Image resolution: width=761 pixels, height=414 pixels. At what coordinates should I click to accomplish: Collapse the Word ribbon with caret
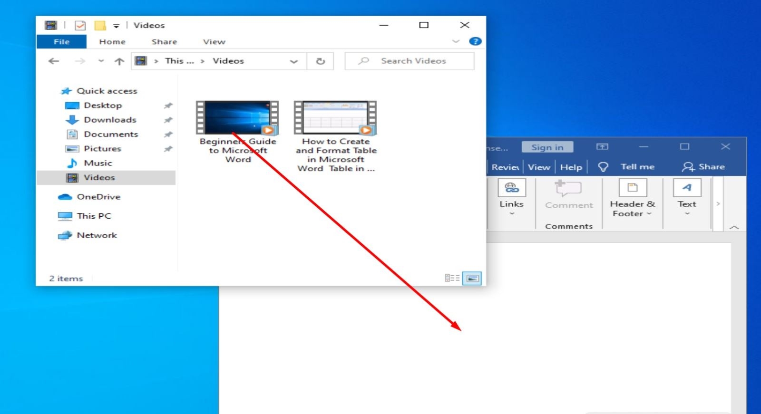click(x=734, y=227)
